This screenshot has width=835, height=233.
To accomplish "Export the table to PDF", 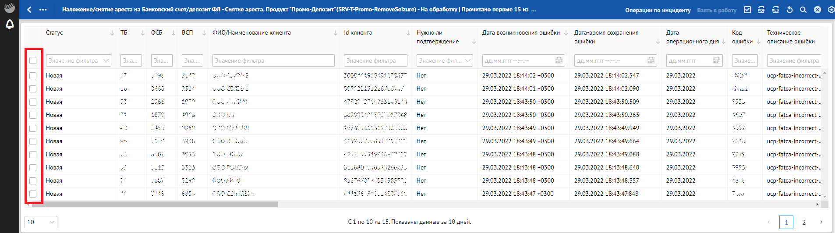I will coord(761,10).
